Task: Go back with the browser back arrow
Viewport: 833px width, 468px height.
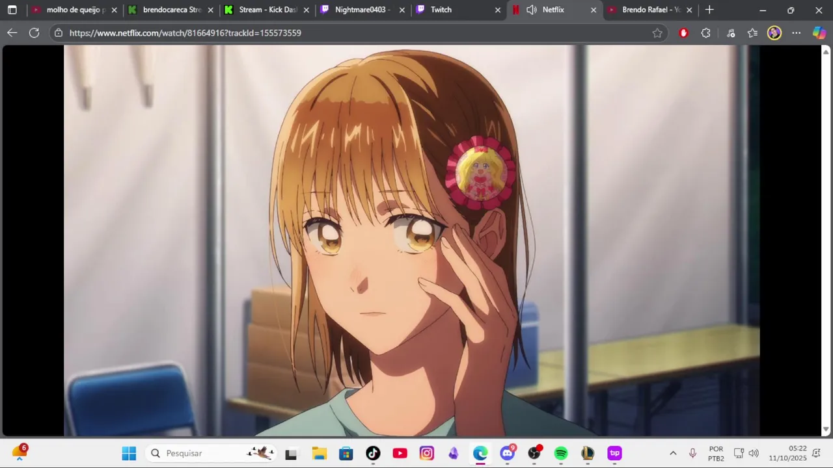Action: (x=12, y=32)
